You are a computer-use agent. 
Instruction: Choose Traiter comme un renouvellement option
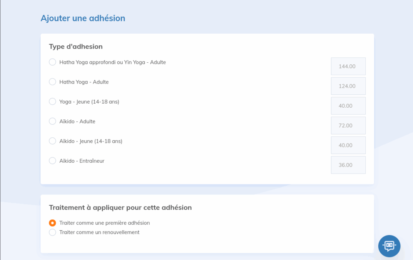(x=52, y=232)
